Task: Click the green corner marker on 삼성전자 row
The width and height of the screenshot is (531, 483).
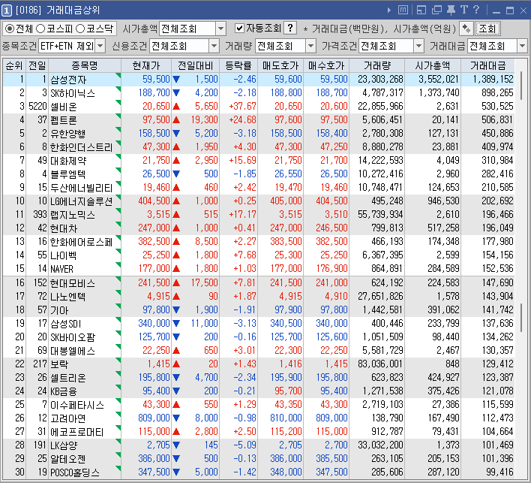Action: pyautogui.click(x=118, y=75)
